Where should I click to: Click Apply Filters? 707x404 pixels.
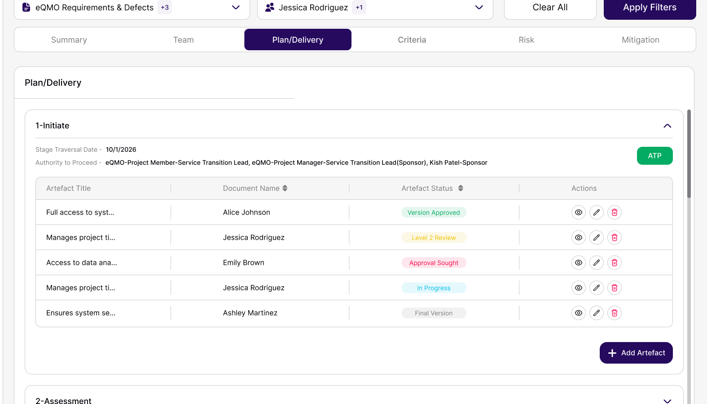click(650, 8)
